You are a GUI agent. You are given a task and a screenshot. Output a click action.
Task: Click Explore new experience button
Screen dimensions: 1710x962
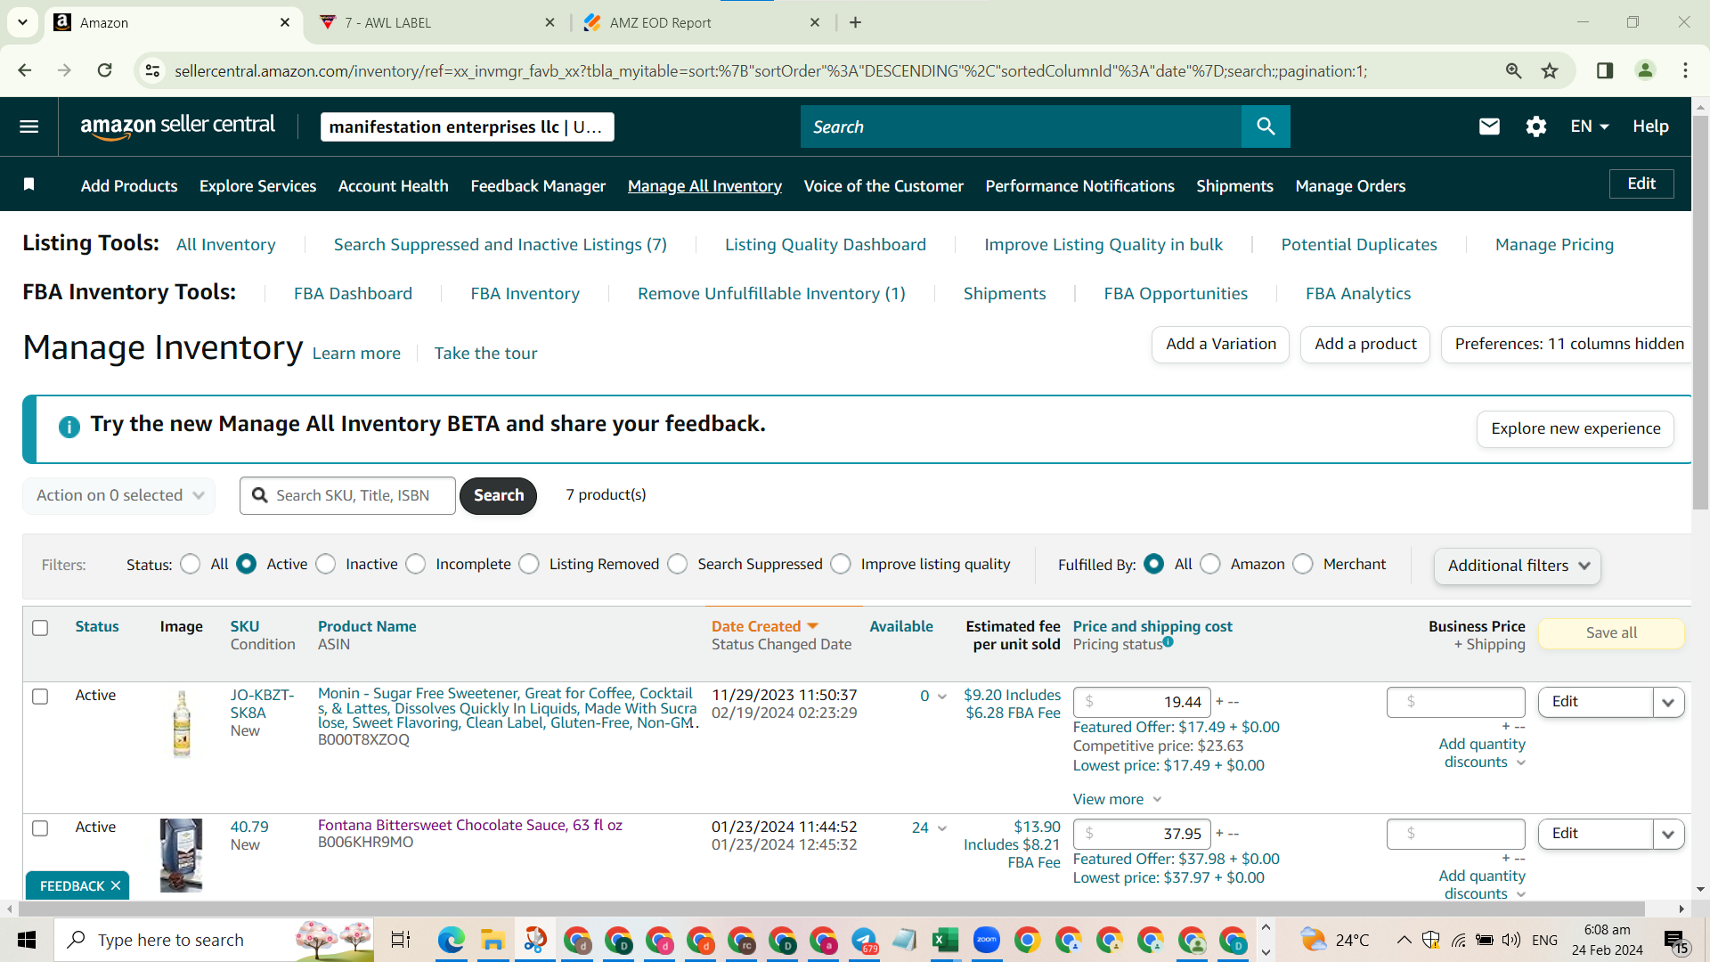(x=1576, y=428)
